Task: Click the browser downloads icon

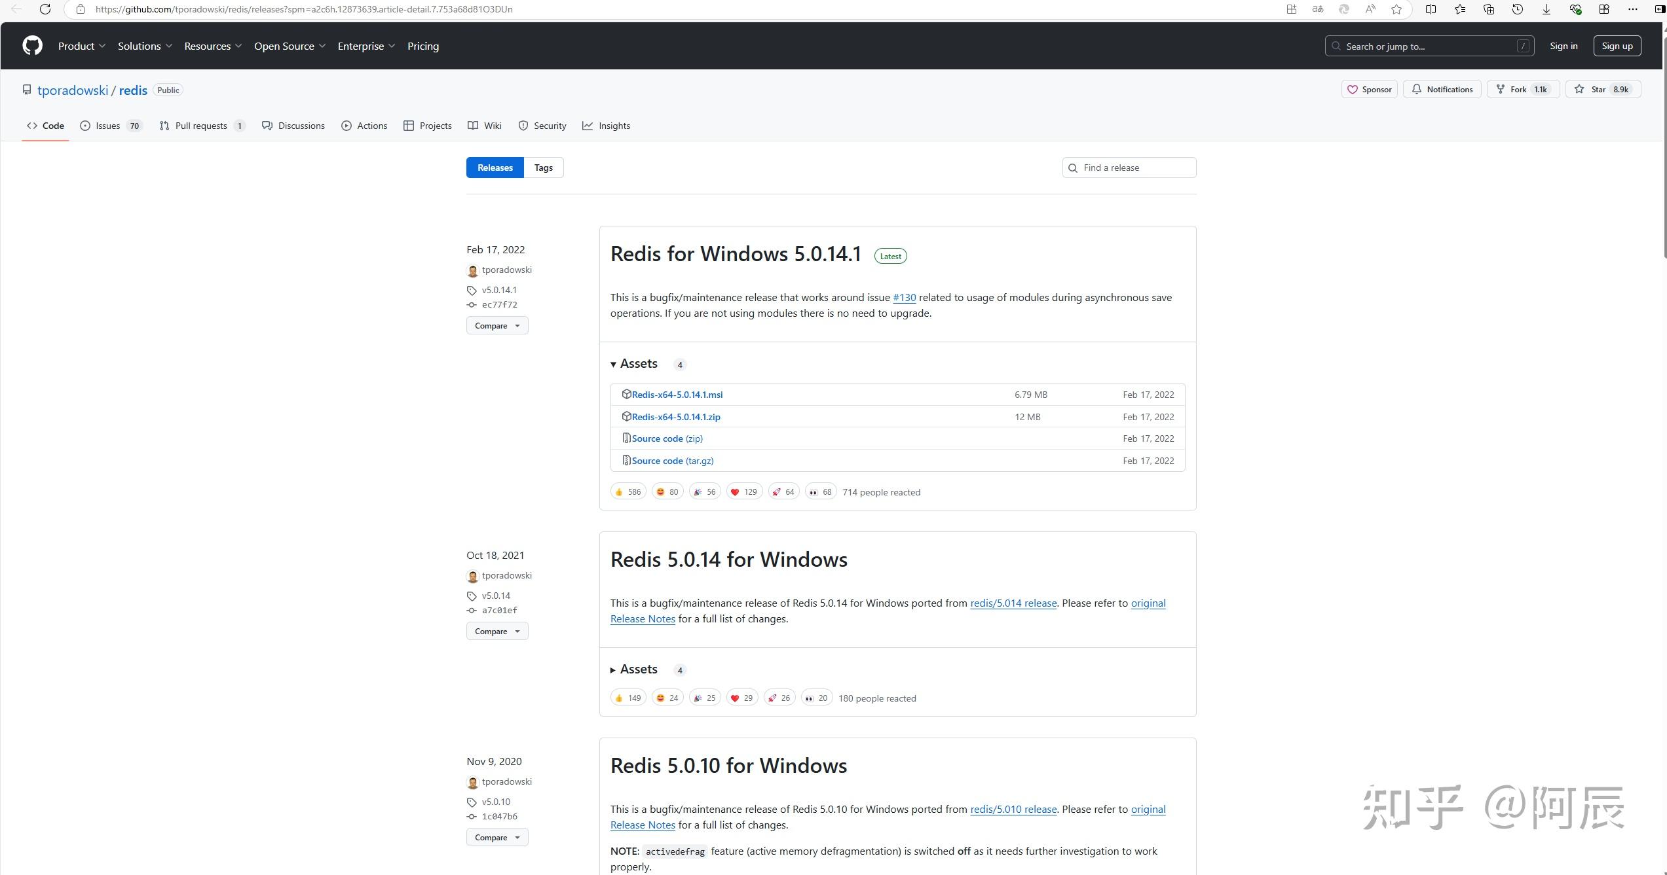Action: 1546,9
